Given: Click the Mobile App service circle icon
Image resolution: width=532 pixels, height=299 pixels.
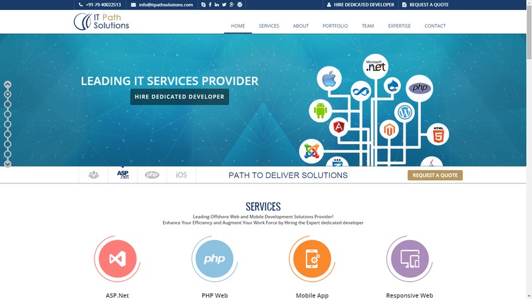Looking at the screenshot, I should coord(312,259).
